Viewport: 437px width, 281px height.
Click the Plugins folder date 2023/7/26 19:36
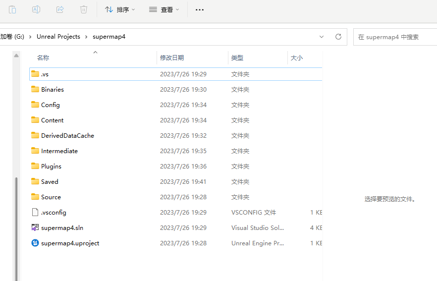[x=183, y=166]
